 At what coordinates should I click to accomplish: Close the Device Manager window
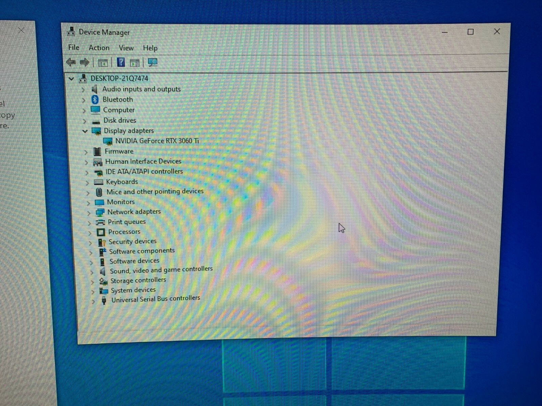click(x=497, y=31)
